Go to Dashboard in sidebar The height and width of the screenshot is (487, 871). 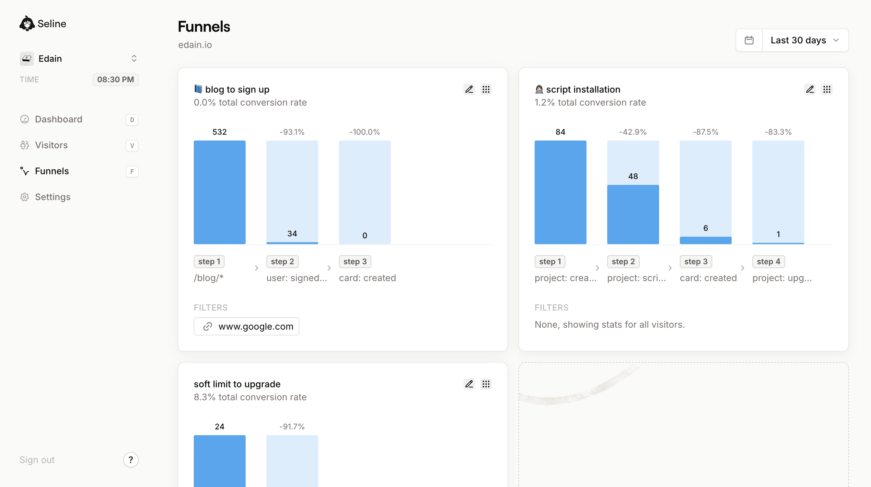click(59, 119)
